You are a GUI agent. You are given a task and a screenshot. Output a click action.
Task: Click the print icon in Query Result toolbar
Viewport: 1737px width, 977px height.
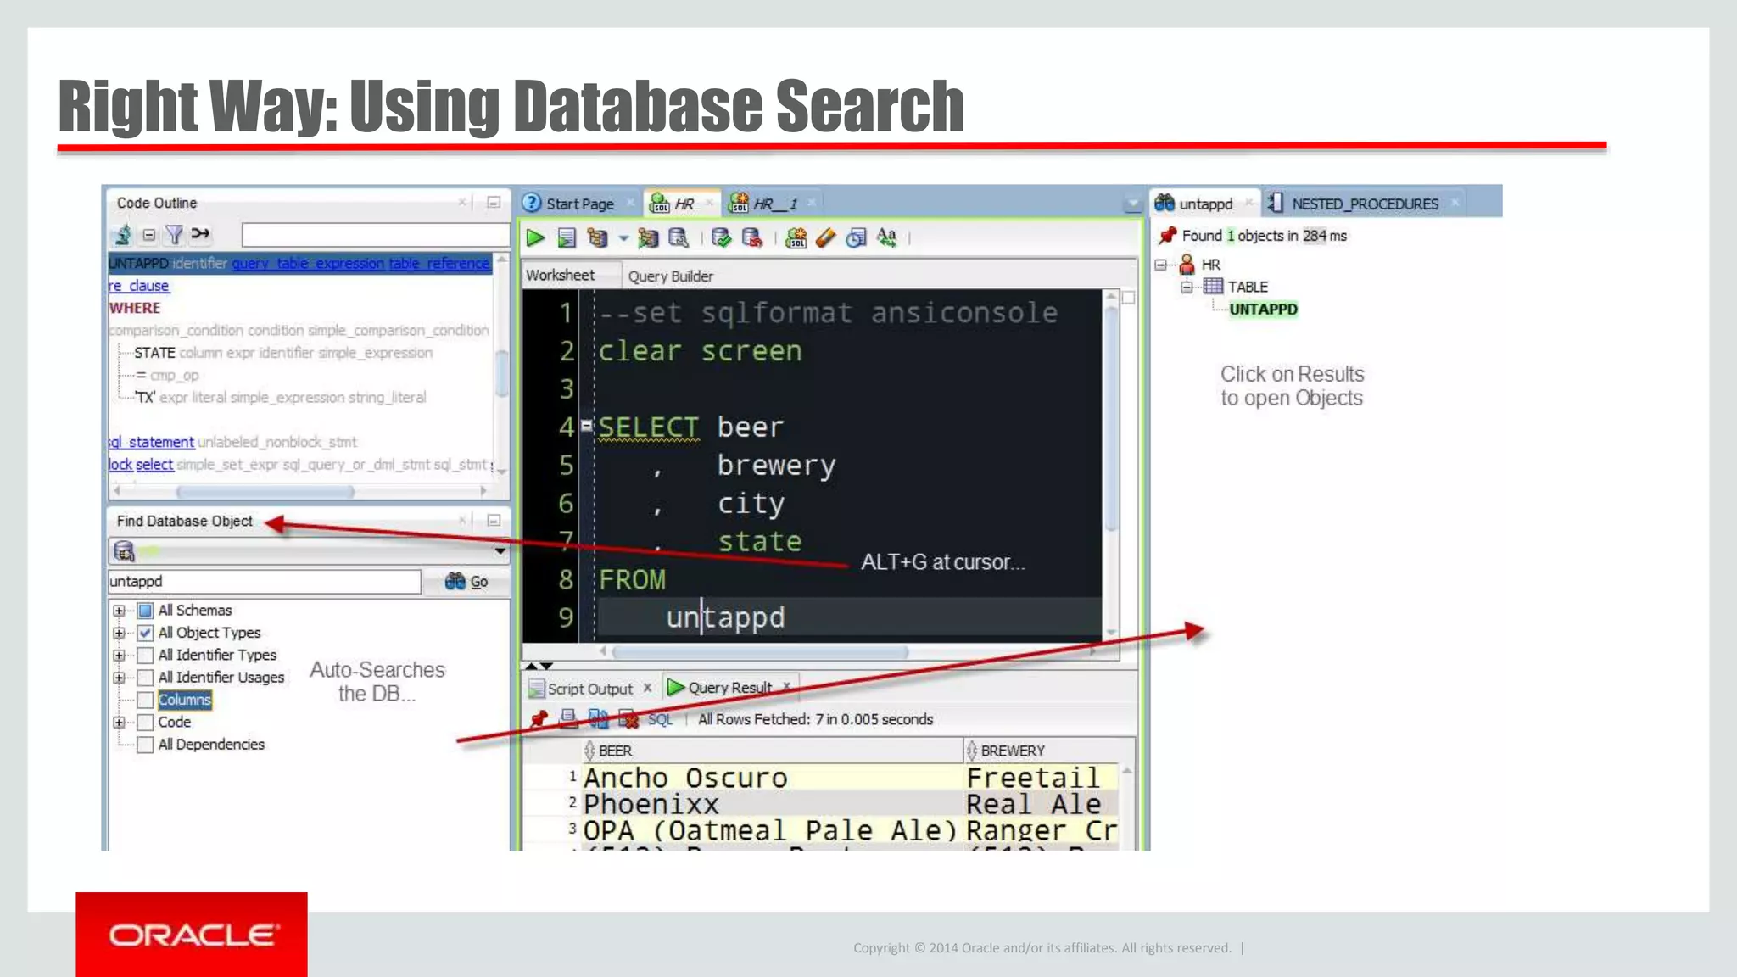(x=568, y=719)
